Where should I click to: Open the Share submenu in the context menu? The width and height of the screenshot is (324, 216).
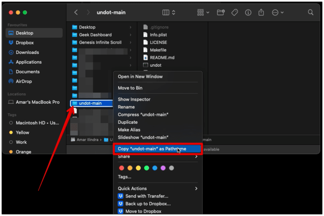tap(124, 156)
